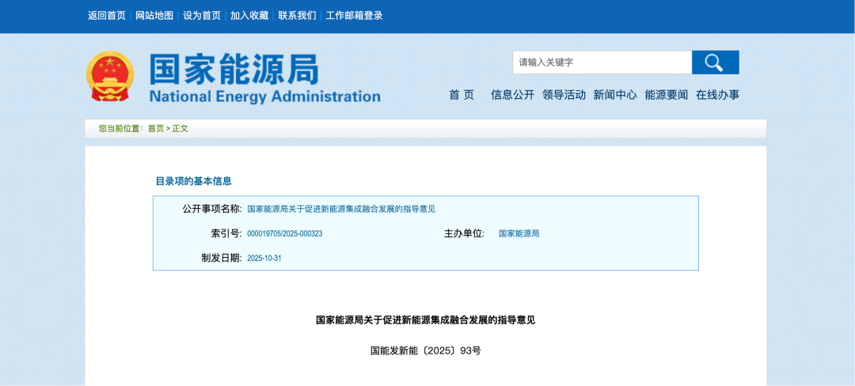Click the 国家能源局 site title banner
855x386 pixels.
(264, 79)
